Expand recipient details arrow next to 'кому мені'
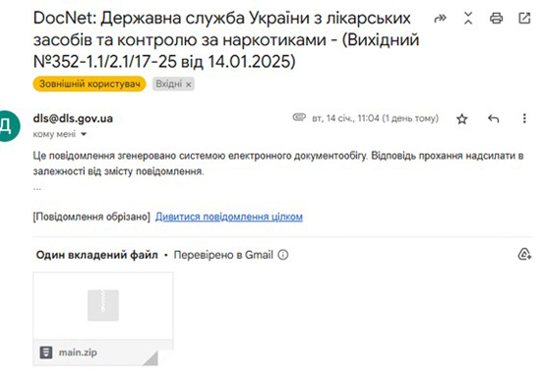Viewport: 541px width, 380px height. [x=84, y=134]
